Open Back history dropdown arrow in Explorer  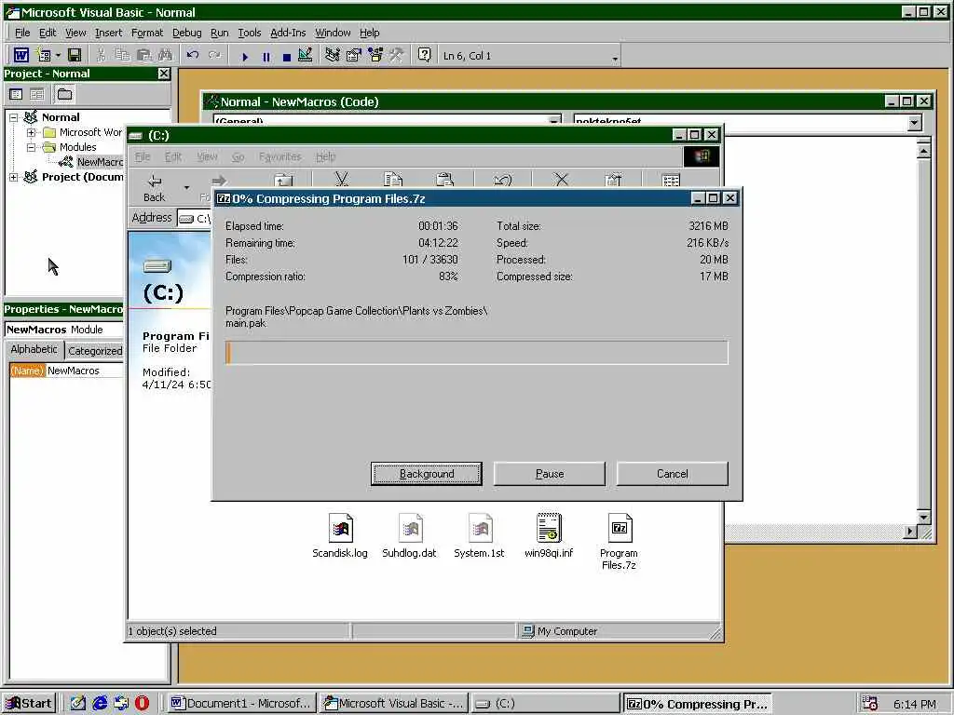tap(186, 187)
